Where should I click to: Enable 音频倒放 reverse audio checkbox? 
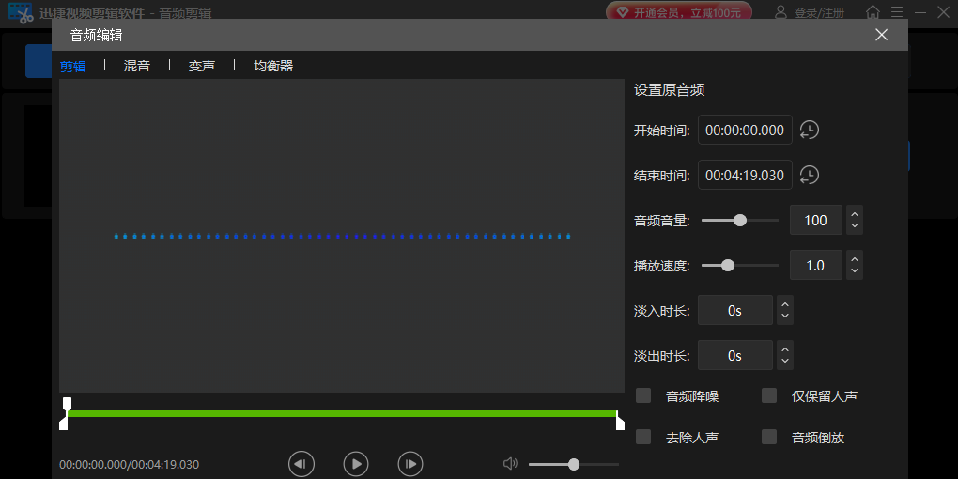(769, 437)
